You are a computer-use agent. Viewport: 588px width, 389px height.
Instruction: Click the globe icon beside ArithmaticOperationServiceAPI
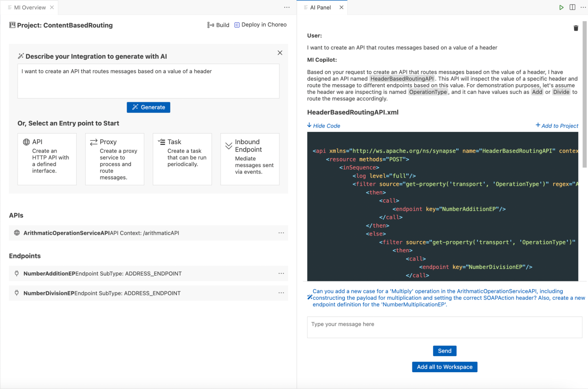pyautogui.click(x=17, y=233)
